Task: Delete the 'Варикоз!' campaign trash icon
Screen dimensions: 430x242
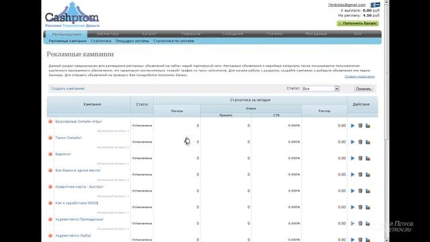Action: coord(360,159)
